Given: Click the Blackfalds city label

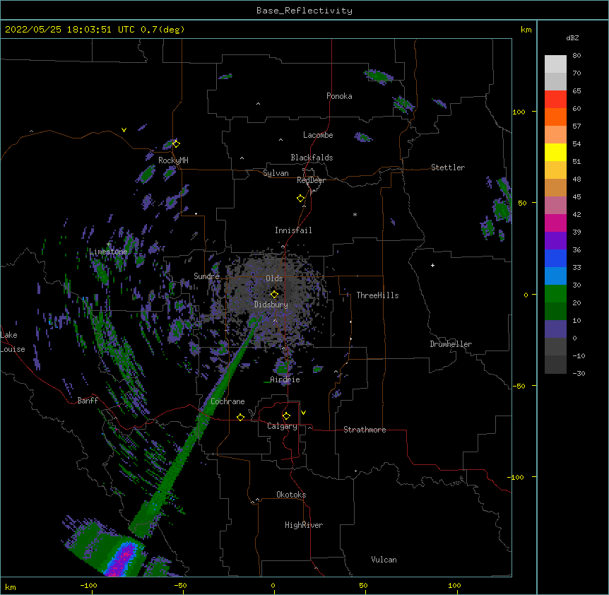Looking at the screenshot, I should [312, 158].
